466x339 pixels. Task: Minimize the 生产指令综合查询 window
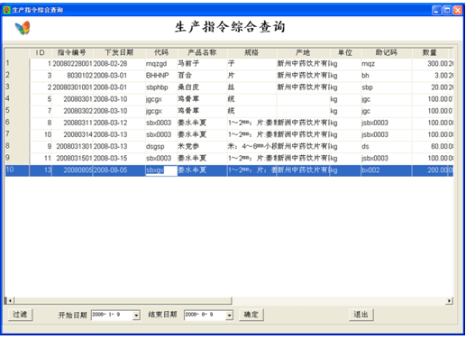click(437, 11)
